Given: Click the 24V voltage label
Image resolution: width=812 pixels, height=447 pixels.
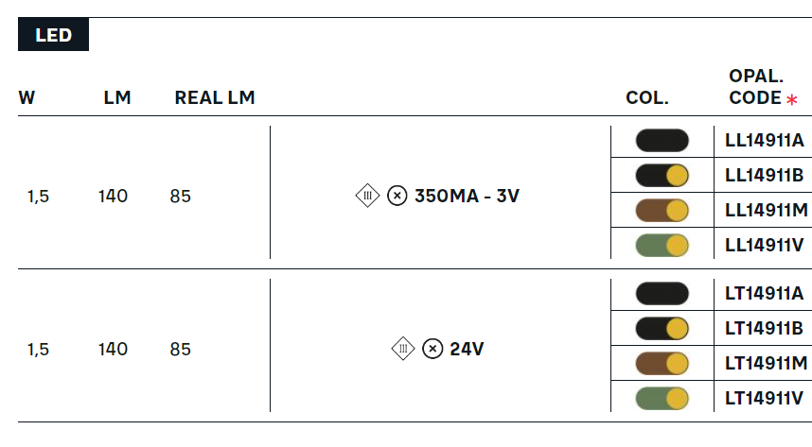Looking at the screenshot, I should tap(467, 350).
